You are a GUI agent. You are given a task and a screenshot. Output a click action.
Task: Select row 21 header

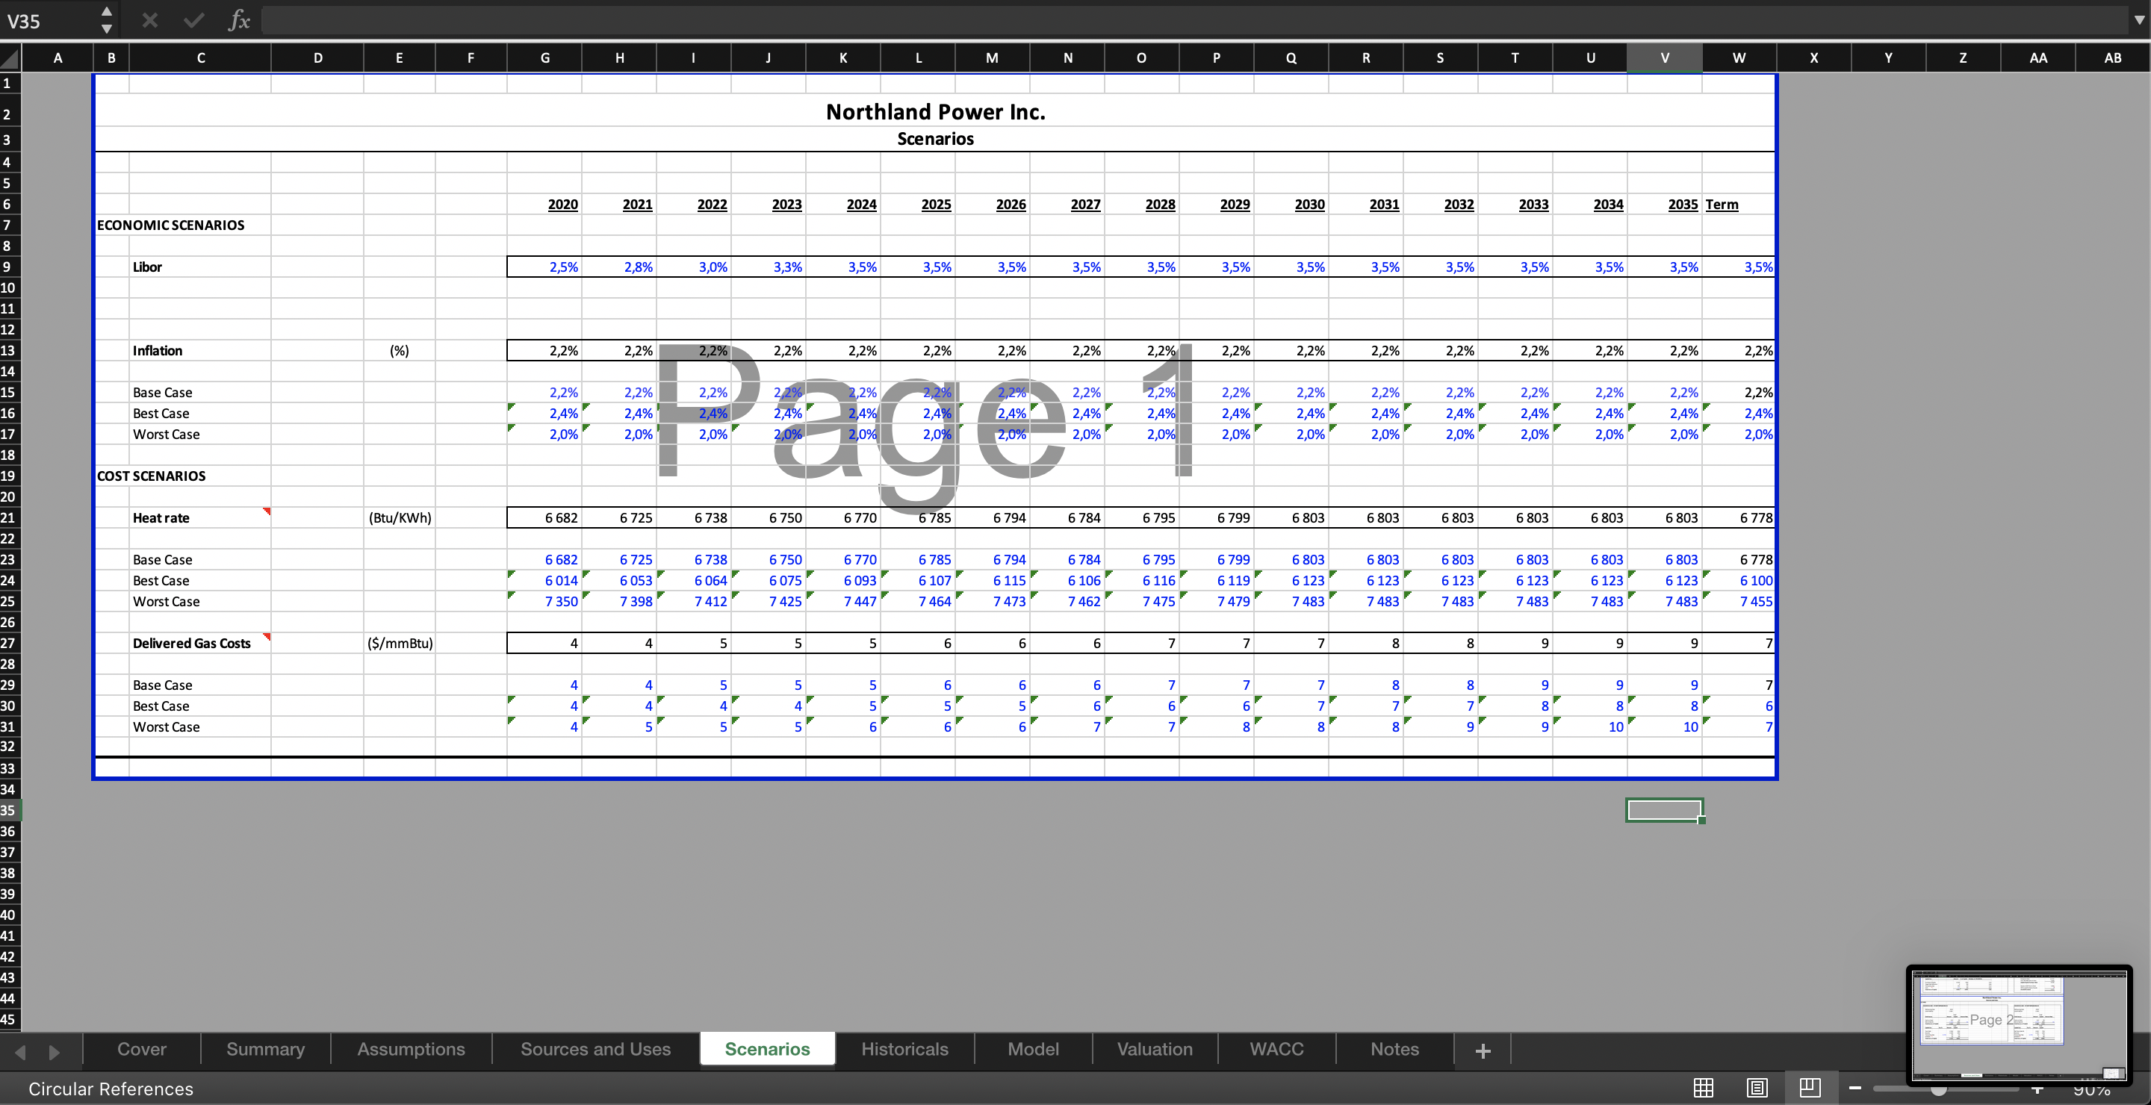[x=9, y=517]
